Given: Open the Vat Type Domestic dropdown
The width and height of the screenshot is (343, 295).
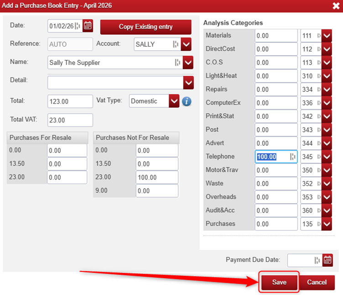Looking at the screenshot, I should [174, 101].
